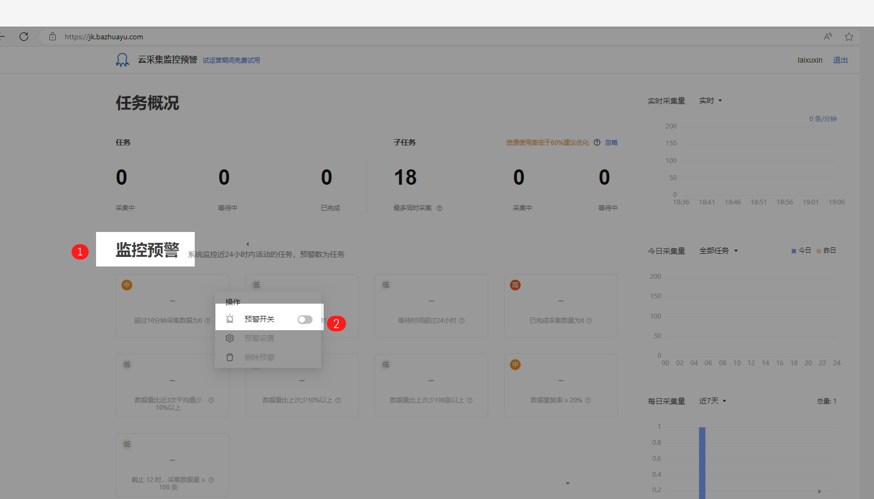Click the help icon after 数据重复率 ≥ 20%
Screen dimensions: 874x499
tap(588, 400)
